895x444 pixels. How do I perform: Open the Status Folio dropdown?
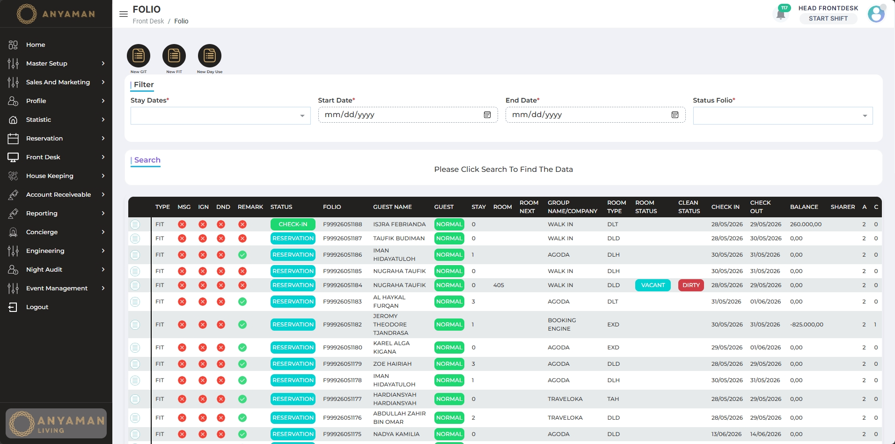(x=783, y=116)
